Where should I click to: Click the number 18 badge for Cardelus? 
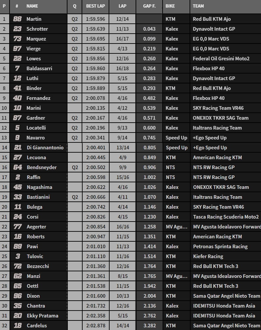[17, 326]
